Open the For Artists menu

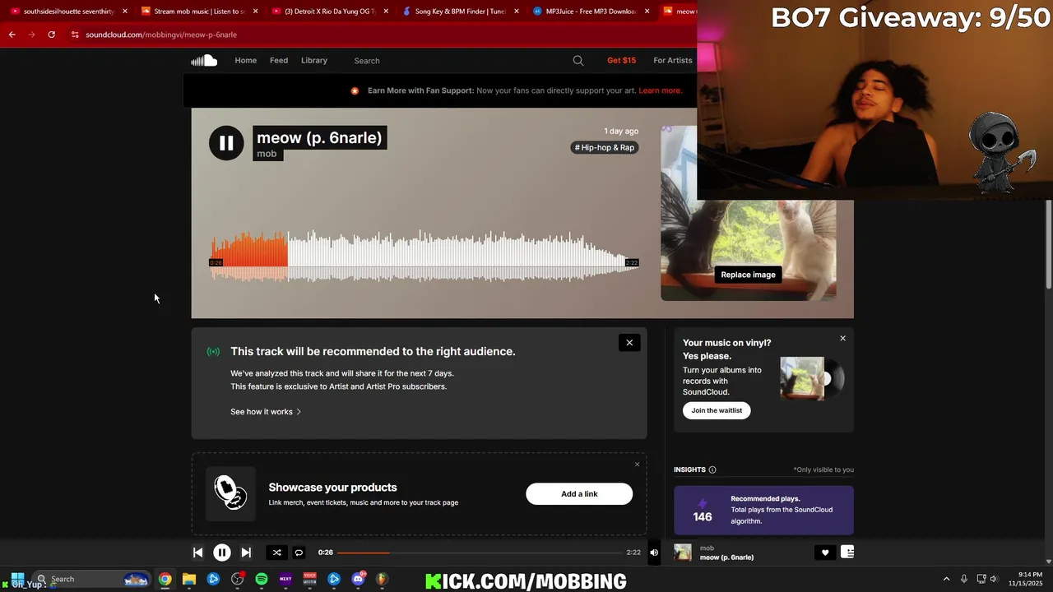[673, 60]
